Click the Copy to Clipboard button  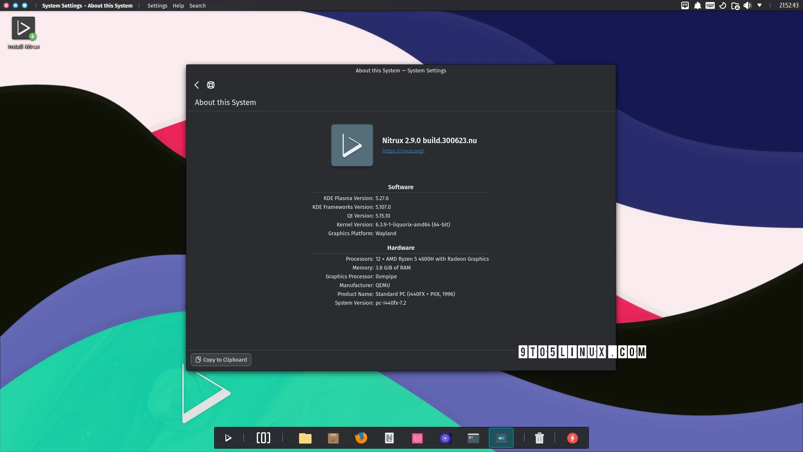[x=220, y=359]
